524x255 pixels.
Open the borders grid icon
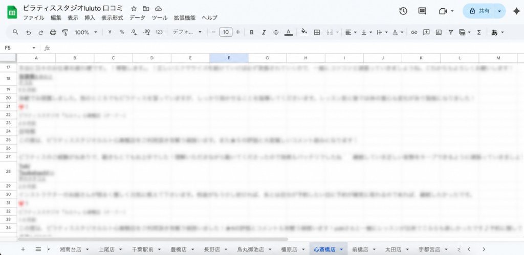point(317,32)
